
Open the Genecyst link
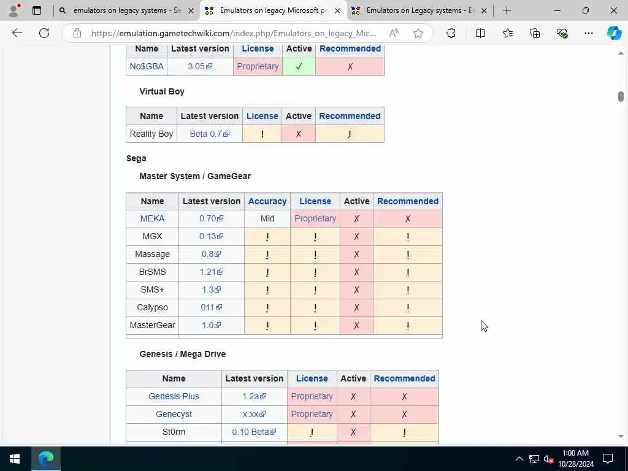tap(174, 414)
